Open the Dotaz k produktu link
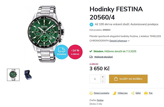The height and width of the screenshot is (107, 164). point(102,93)
